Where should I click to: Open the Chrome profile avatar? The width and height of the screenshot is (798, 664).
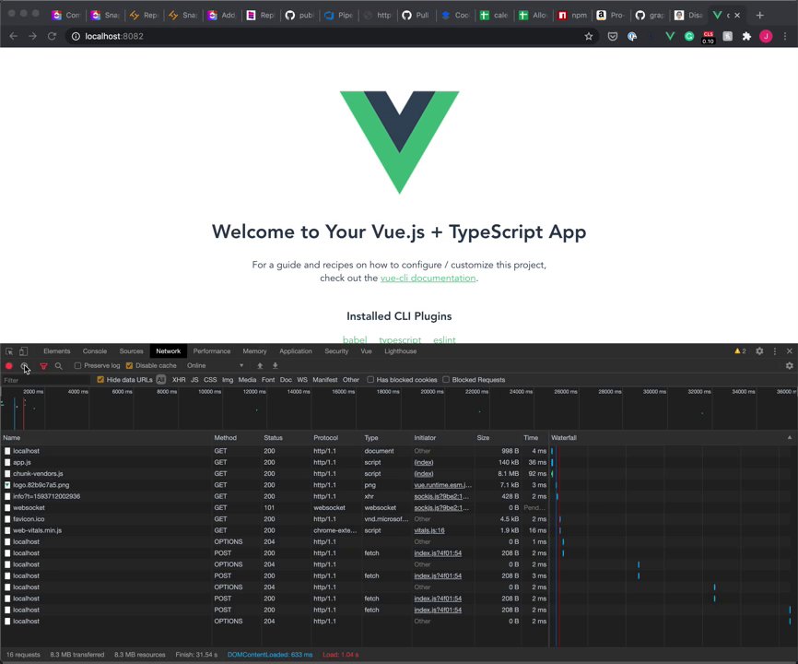tap(766, 36)
